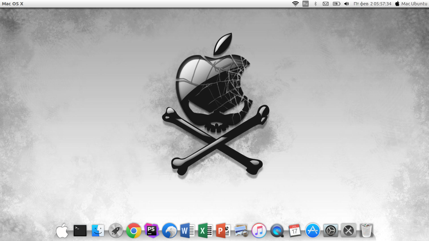
Task: Open the Trash in the dock
Action: click(366, 231)
